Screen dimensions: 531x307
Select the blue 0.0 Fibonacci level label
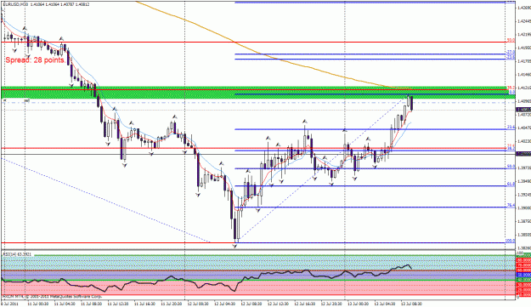coord(512,92)
